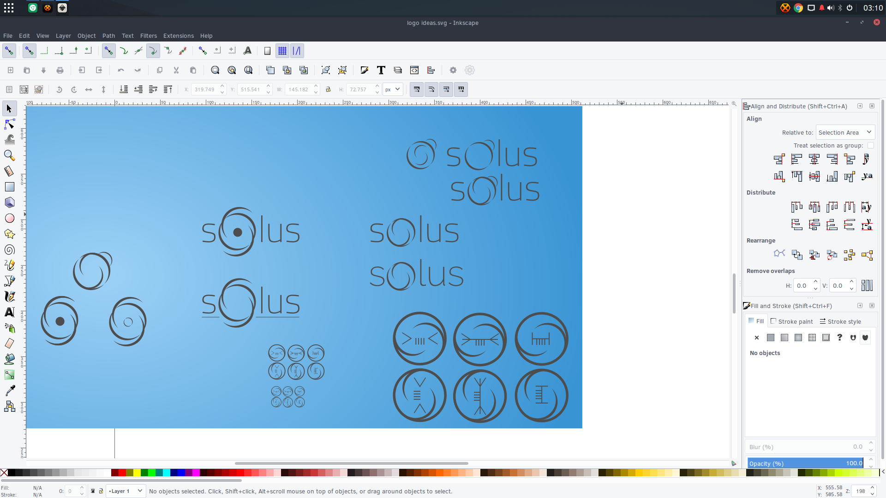
Task: Open the Path menu
Action: (x=108, y=36)
